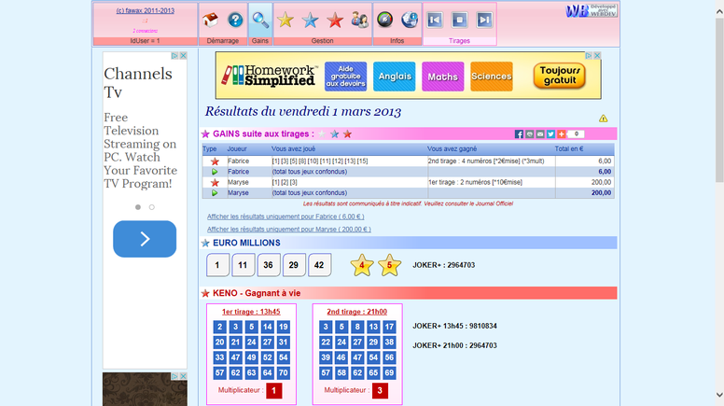The width and height of the screenshot is (724, 406).
Task: Select the magnifying glass Gains icon
Action: click(260, 20)
